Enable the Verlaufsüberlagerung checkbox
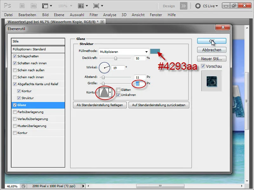Screen dimensions: 254x190 click(15, 119)
